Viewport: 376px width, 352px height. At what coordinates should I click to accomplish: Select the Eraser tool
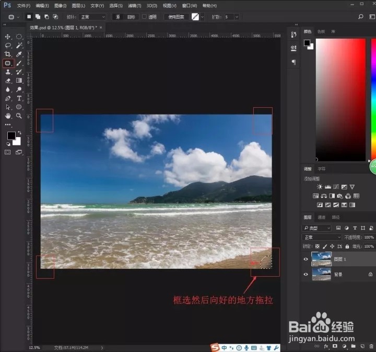(8, 81)
